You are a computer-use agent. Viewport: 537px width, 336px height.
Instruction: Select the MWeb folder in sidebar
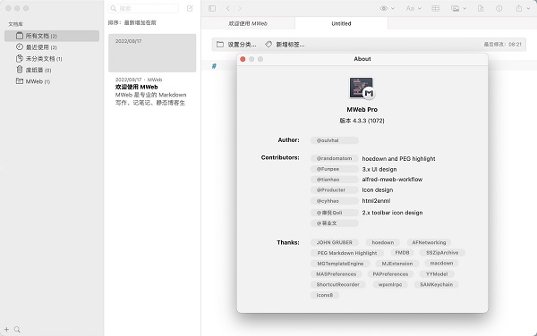click(x=33, y=81)
